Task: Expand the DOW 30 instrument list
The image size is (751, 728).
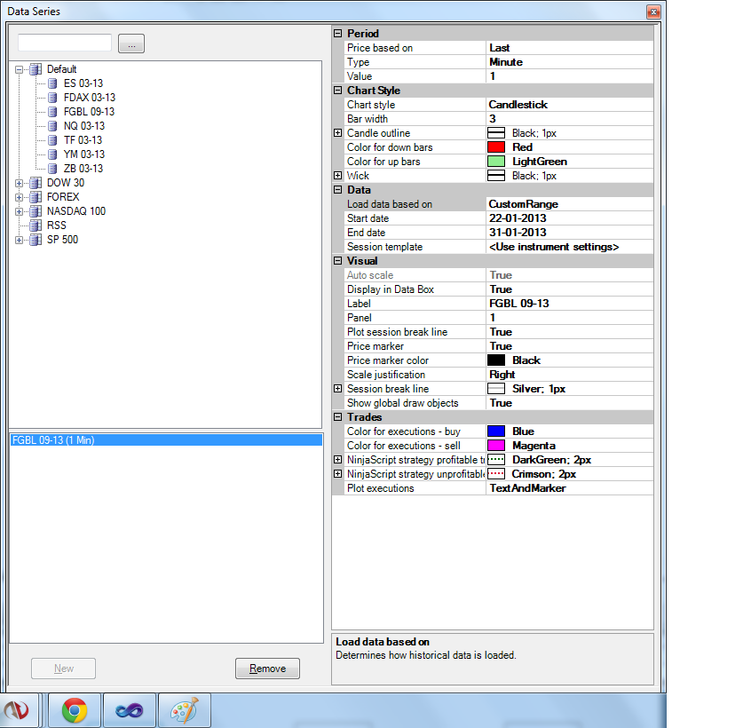Action: tap(20, 183)
